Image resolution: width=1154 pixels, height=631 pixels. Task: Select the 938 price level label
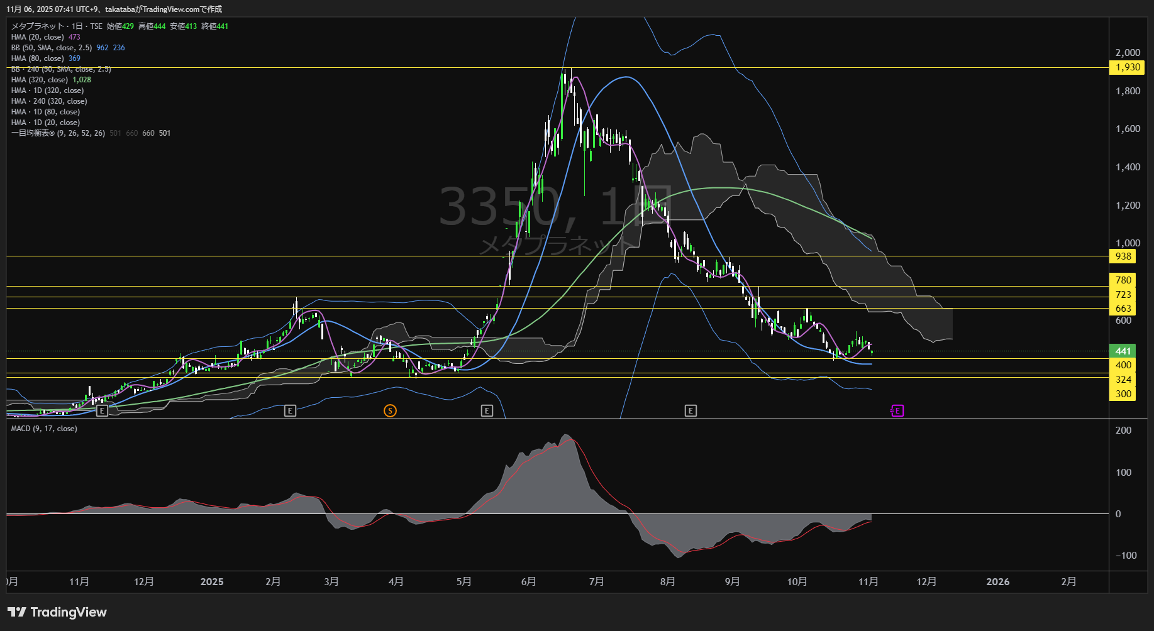pyautogui.click(x=1123, y=256)
